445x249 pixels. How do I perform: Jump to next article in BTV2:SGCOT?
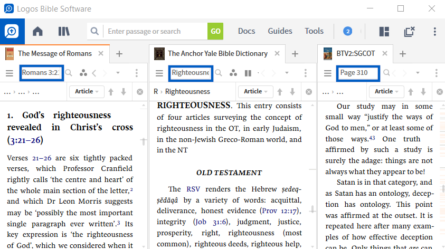pos(423,92)
